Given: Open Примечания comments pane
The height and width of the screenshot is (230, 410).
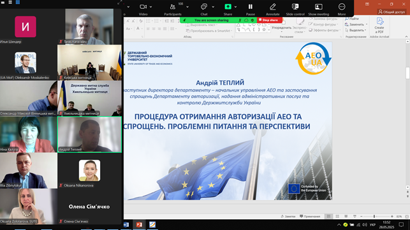Looking at the screenshot, I should click(x=310, y=217).
